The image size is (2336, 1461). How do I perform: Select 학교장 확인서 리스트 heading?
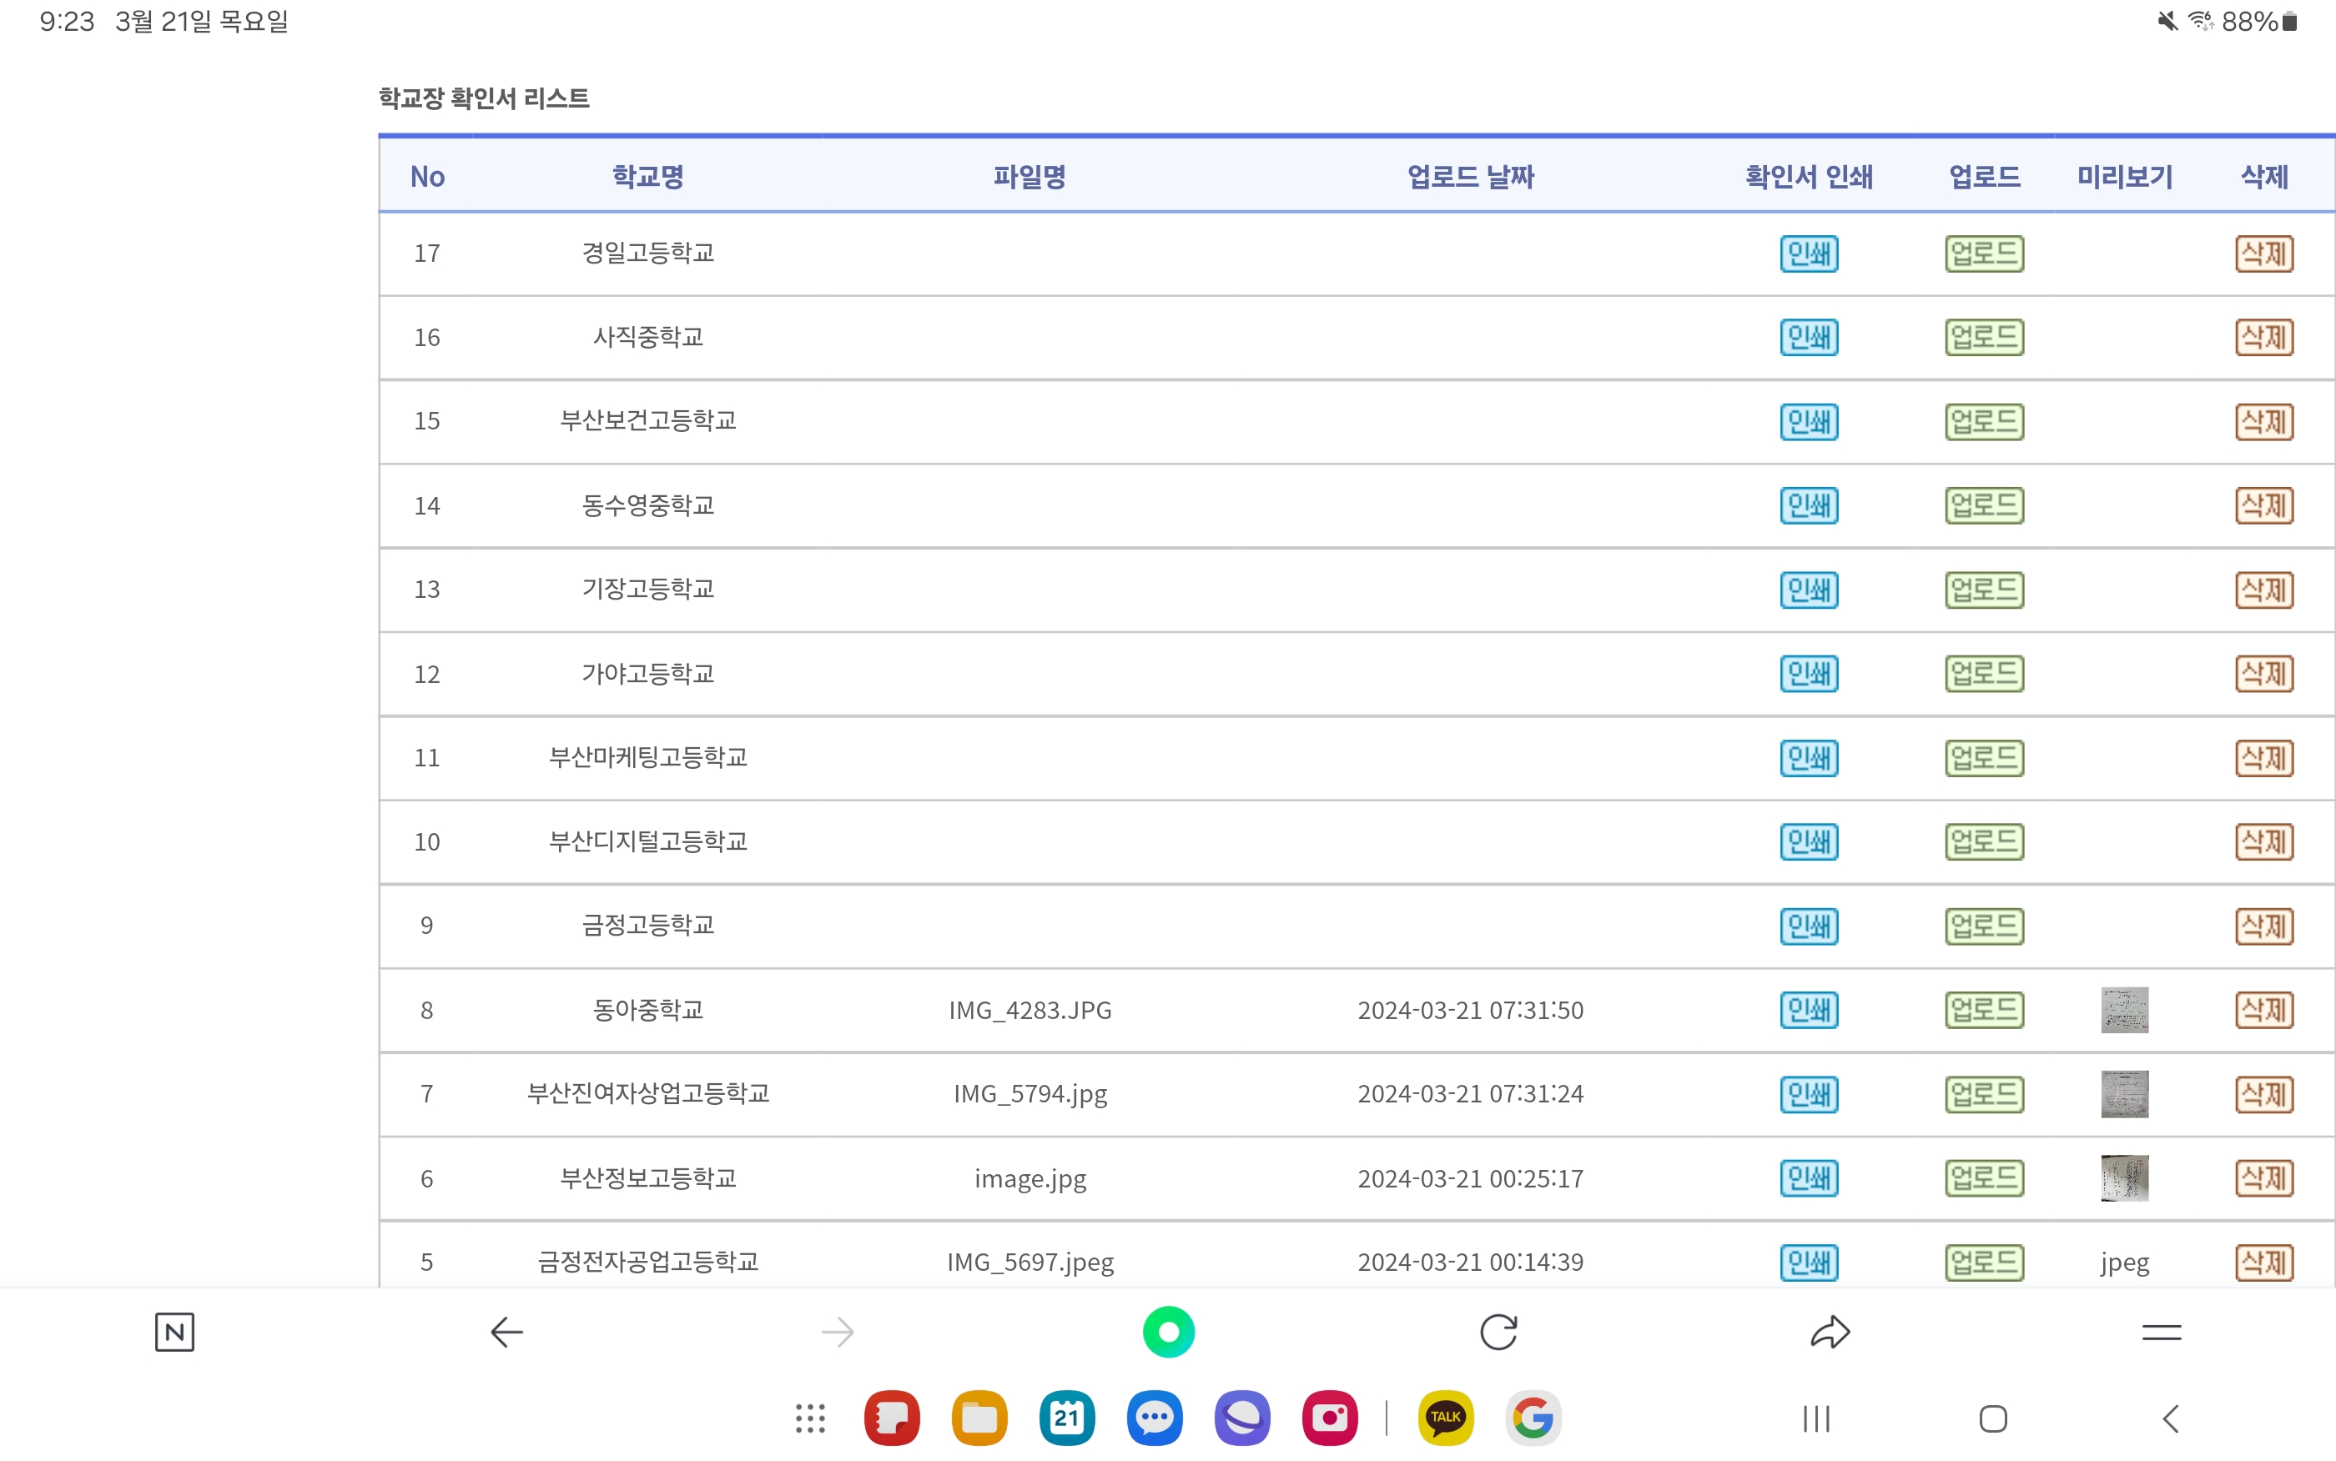point(483,98)
